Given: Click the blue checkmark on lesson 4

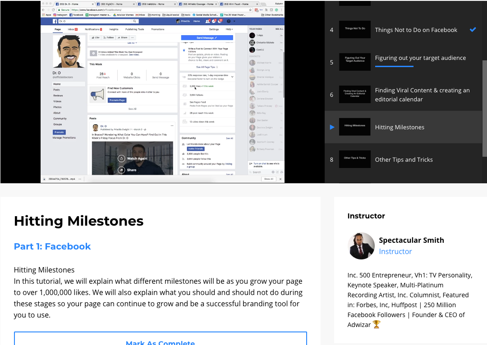Looking at the screenshot, I should (x=473, y=30).
